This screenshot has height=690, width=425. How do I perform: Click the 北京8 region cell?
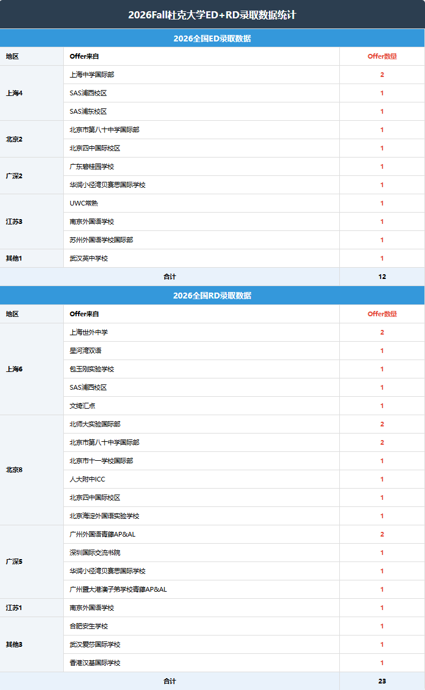[x=14, y=470]
